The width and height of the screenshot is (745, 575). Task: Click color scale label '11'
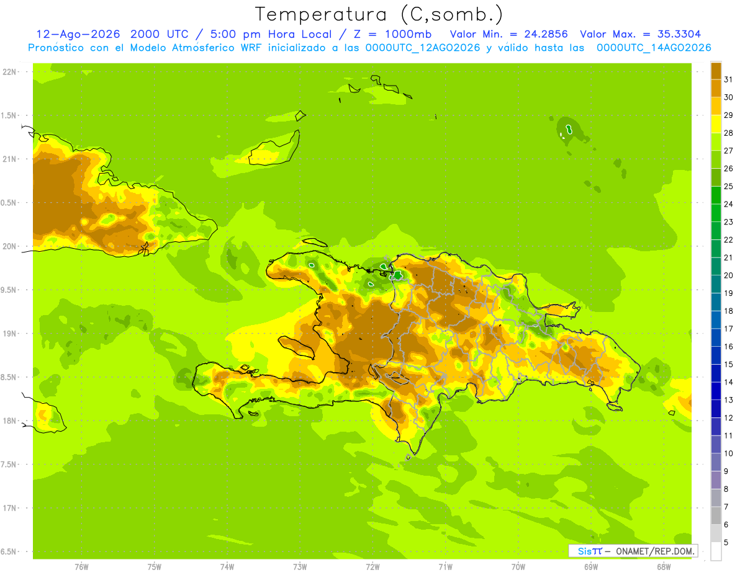pyautogui.click(x=729, y=435)
